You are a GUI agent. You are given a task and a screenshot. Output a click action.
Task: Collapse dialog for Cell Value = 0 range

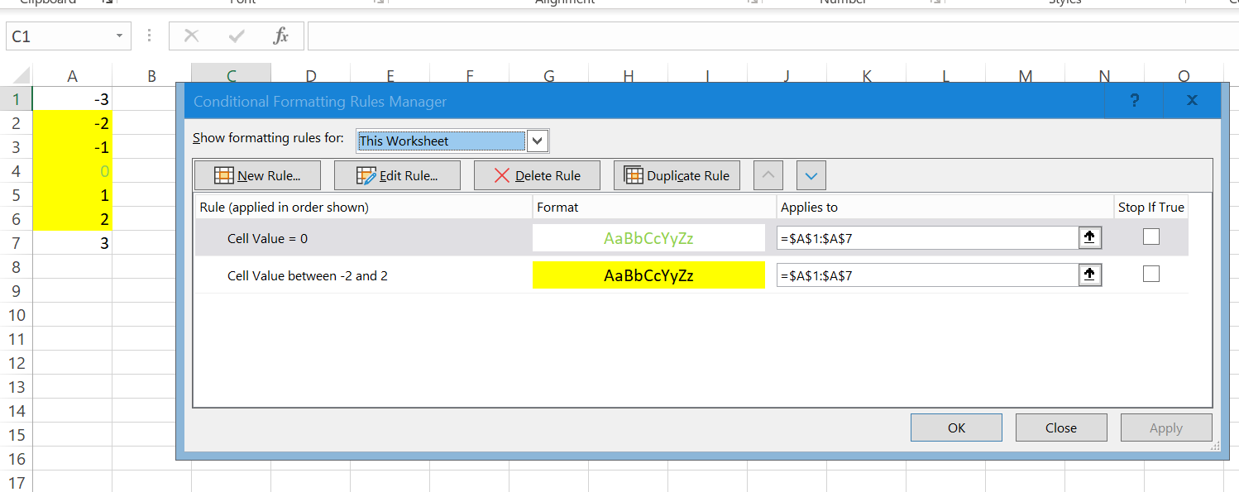click(1090, 238)
